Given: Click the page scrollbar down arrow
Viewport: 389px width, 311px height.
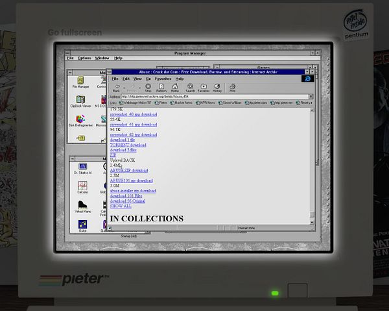Looking at the screenshot, I should click(x=312, y=222).
